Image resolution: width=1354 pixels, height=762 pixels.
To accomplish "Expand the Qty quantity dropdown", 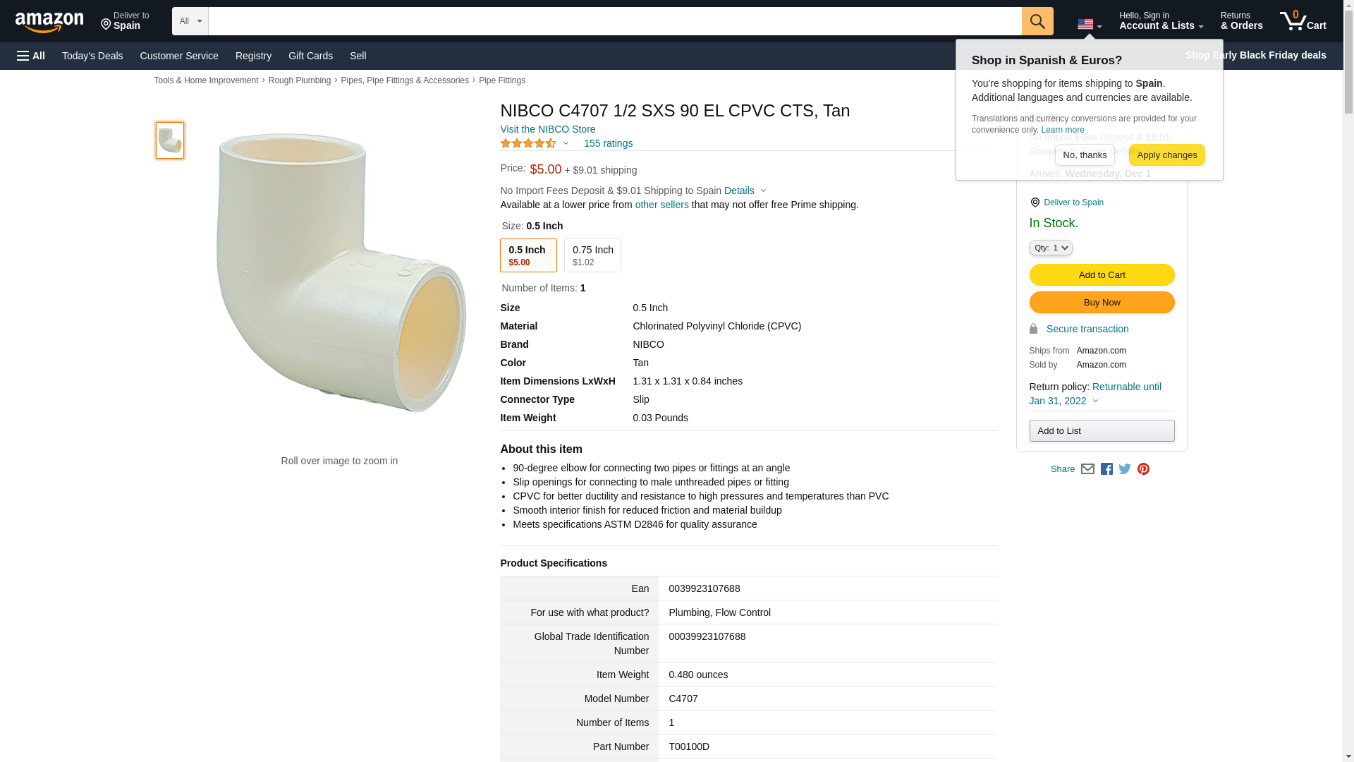I will click(x=1051, y=248).
